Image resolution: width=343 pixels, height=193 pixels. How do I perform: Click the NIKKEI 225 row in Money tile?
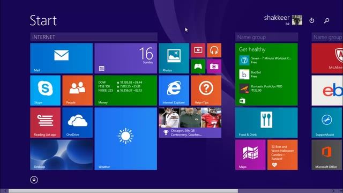(x=120, y=91)
